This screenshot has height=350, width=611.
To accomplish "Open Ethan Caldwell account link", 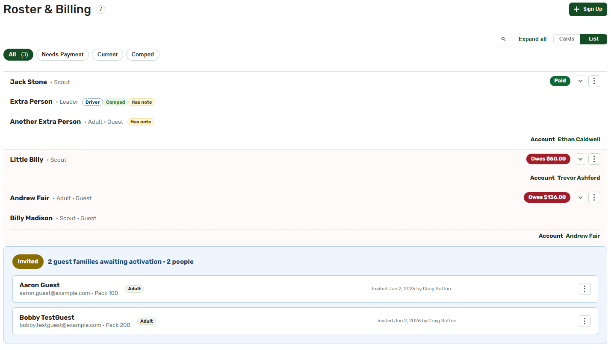I will click(579, 140).
